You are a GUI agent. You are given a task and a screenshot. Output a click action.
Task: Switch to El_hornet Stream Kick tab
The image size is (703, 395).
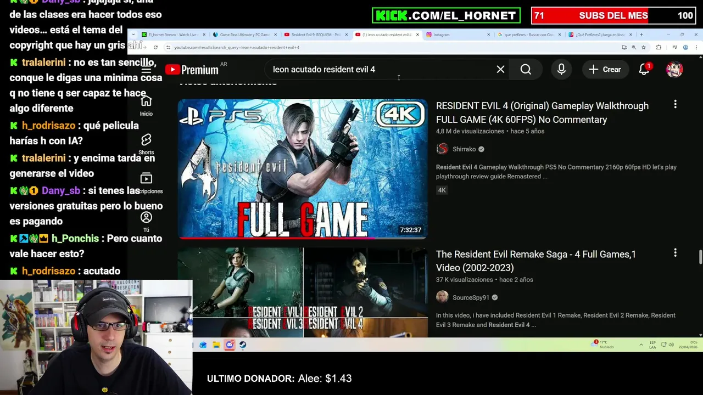point(171,35)
